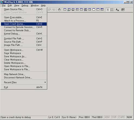Select Clear Workspace menu item
134x120 pixels.
click(24, 60)
